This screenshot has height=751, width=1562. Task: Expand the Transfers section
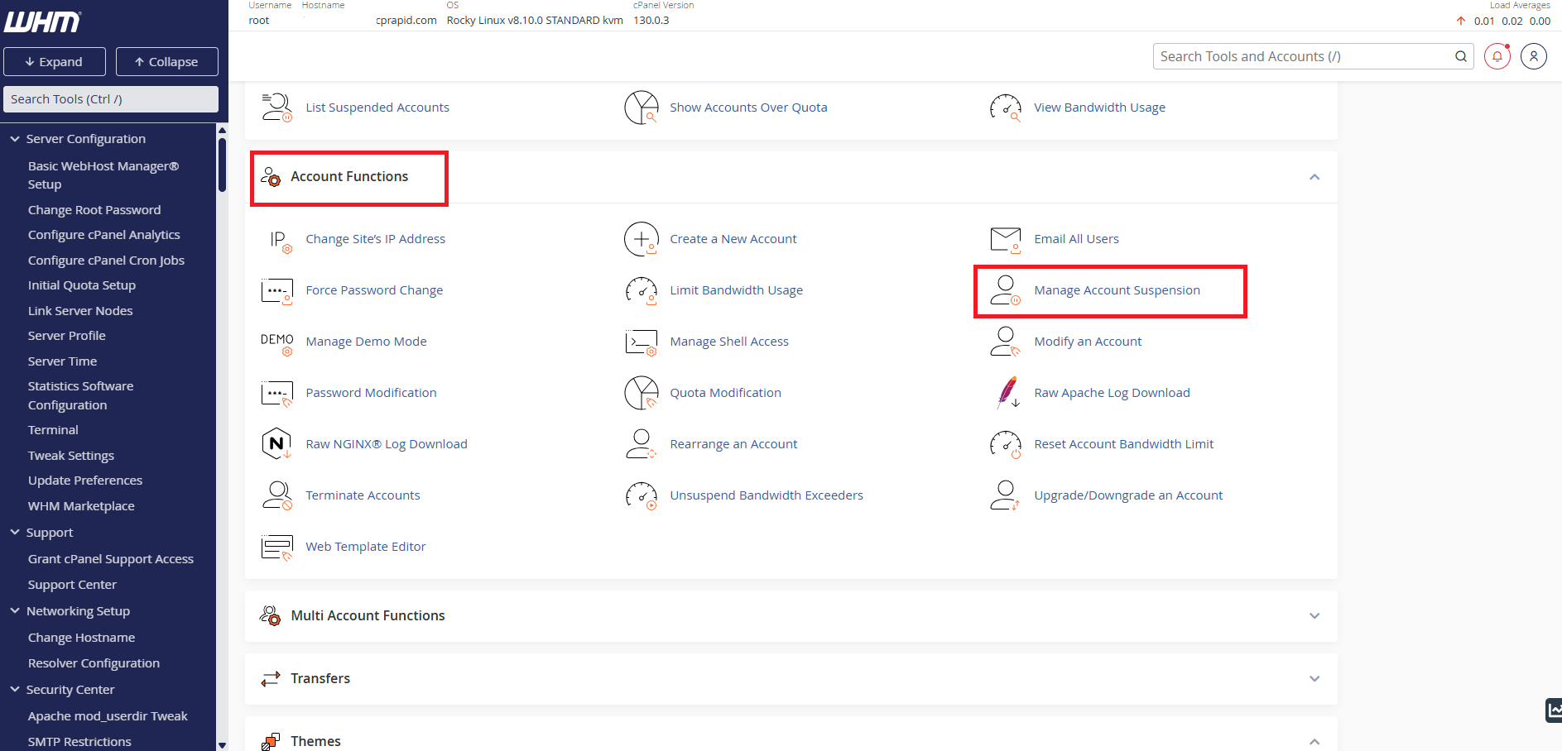[x=1314, y=678]
